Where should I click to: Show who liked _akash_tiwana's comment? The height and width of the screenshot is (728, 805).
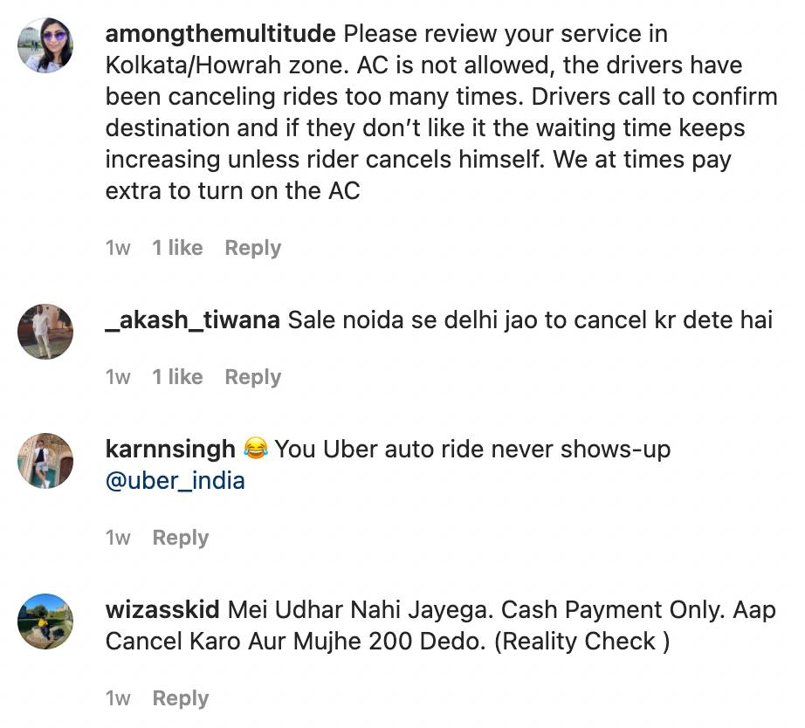(x=177, y=377)
